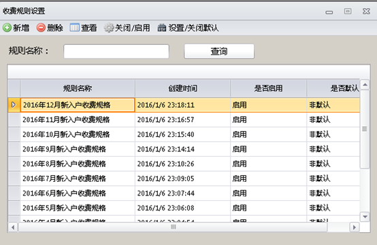Click the horizontal scrollbar left arrow

tap(13, 227)
